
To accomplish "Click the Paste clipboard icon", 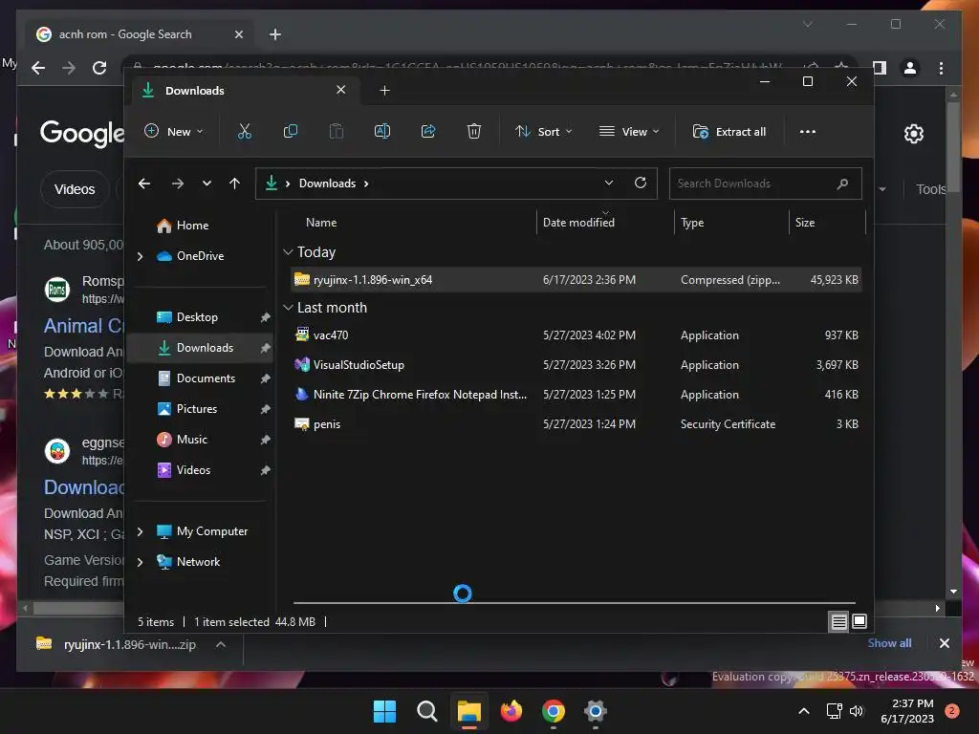I will 336,132.
